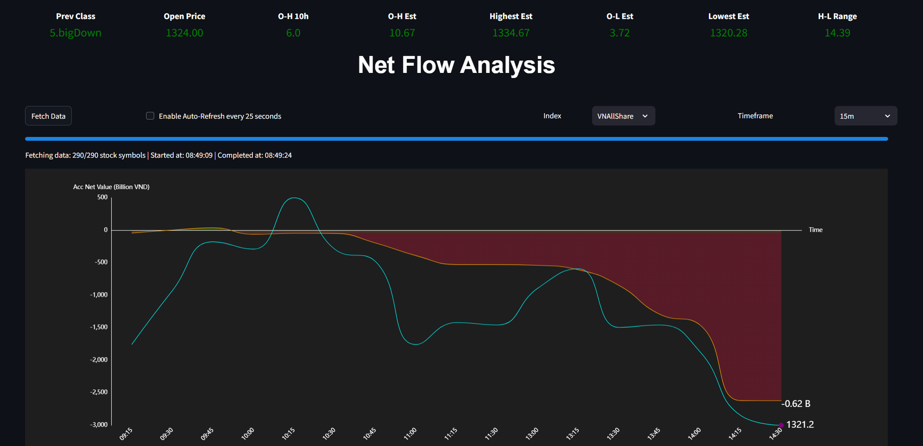Click the -0.62 B value label
This screenshot has width=923, height=446.
795,404
